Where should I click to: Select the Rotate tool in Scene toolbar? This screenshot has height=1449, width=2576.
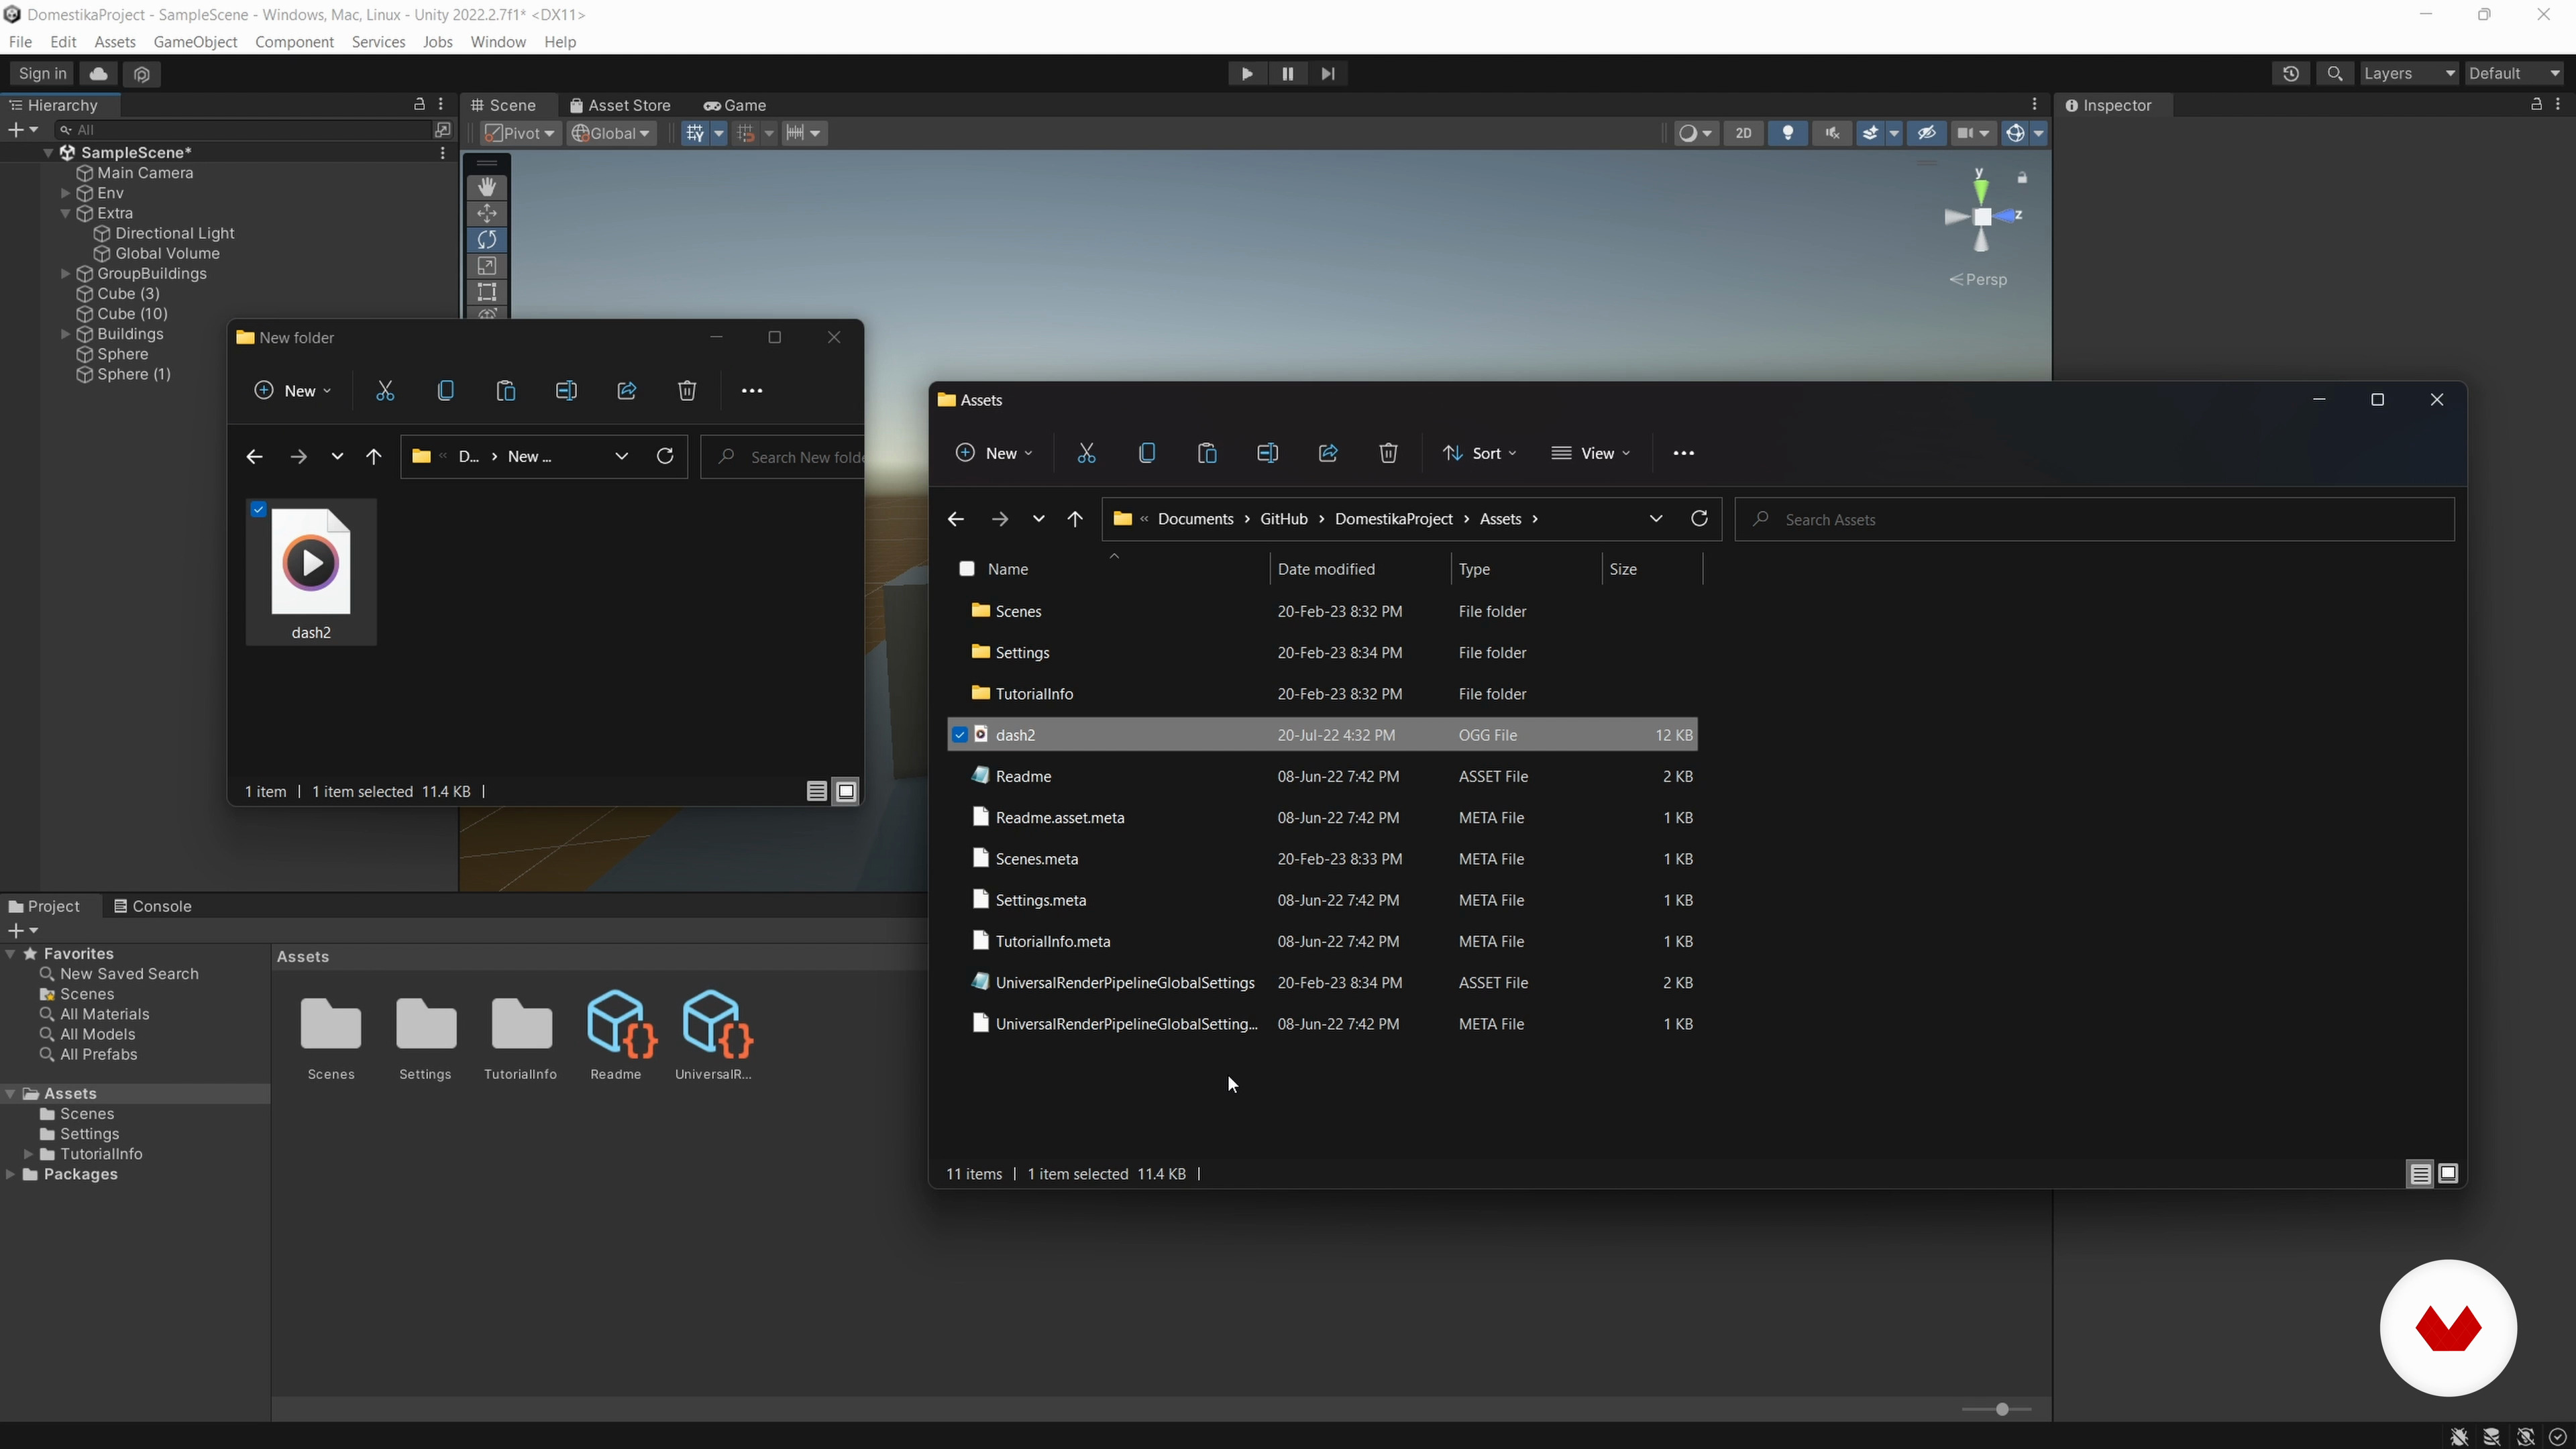(x=487, y=240)
